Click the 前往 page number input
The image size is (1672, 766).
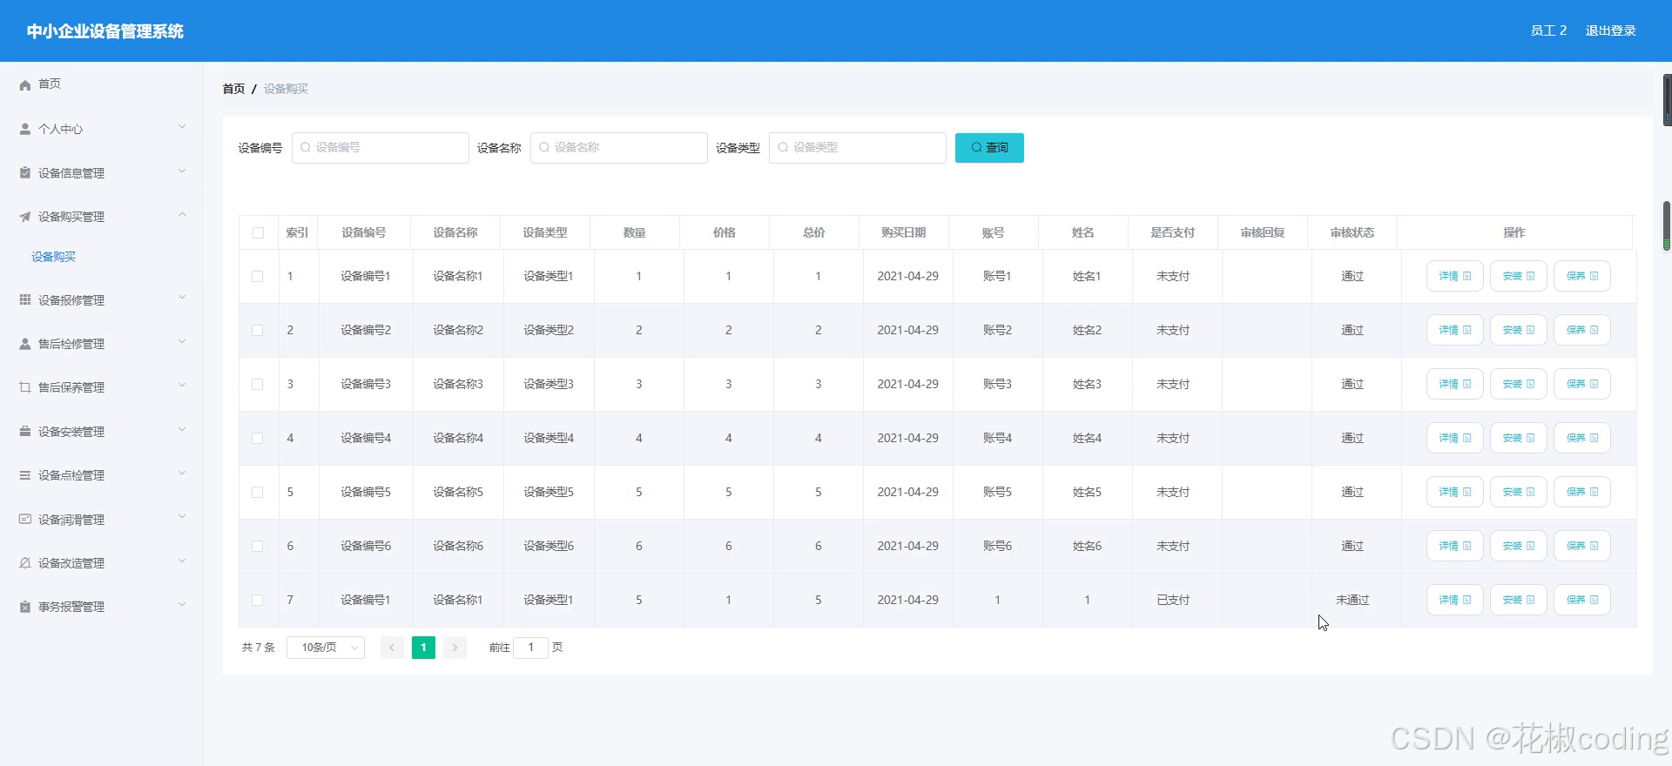click(530, 648)
